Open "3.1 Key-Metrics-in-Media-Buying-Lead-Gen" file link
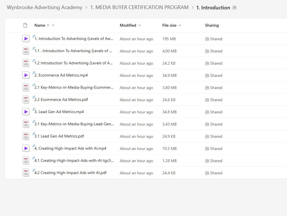287x216 pixels. [x=74, y=124]
